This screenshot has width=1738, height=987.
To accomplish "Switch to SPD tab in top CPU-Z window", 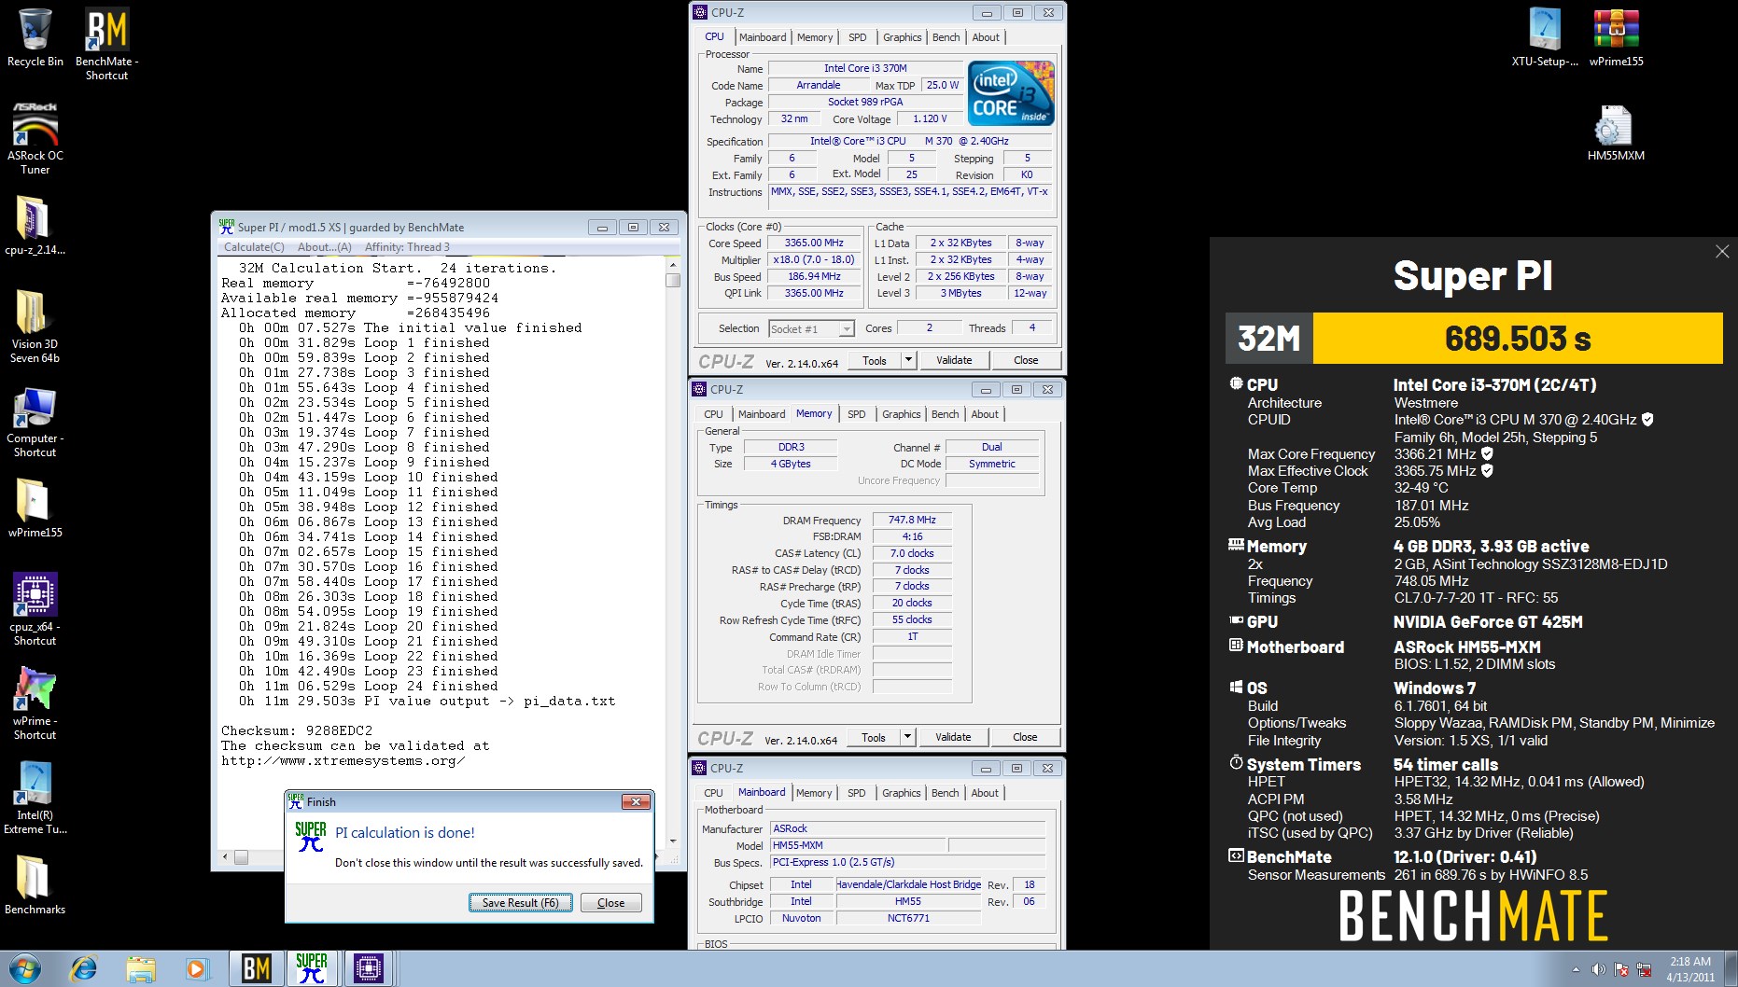I will point(857,37).
